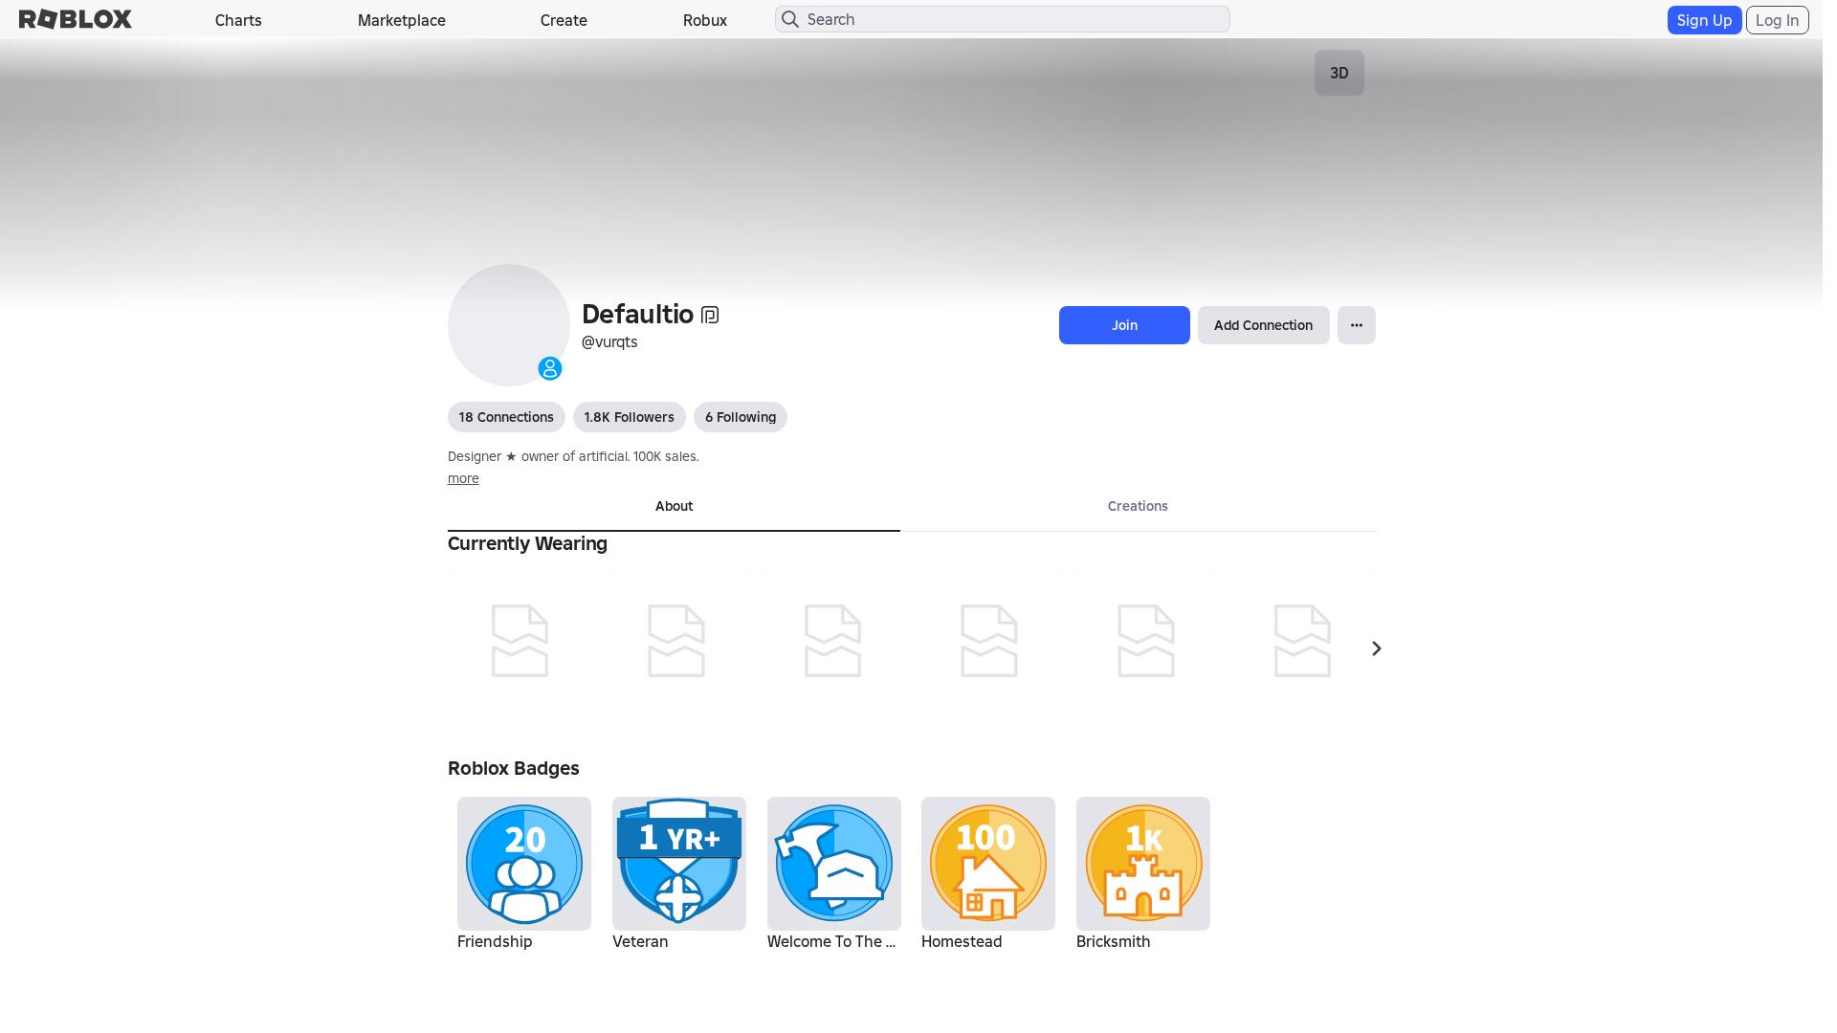This screenshot has height=1033, width=1837.
Task: Click the Roblox logo
Action: tap(76, 19)
